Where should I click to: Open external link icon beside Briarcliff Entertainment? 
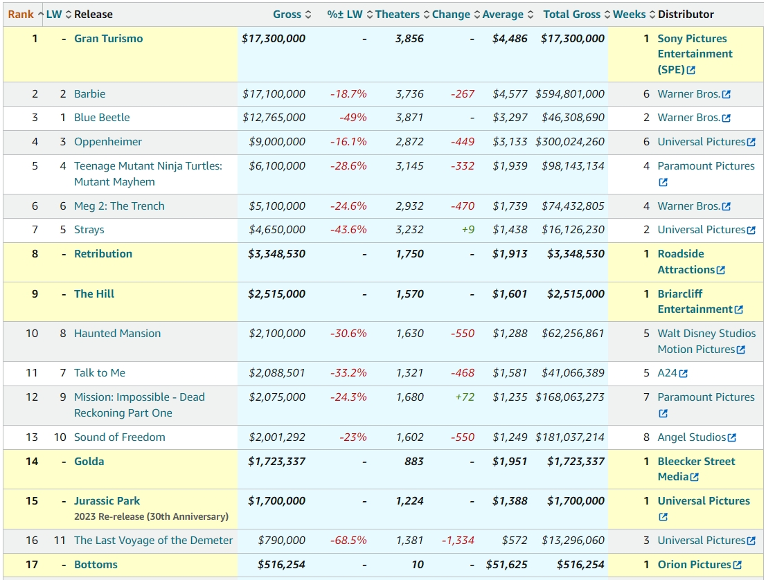pyautogui.click(x=738, y=310)
